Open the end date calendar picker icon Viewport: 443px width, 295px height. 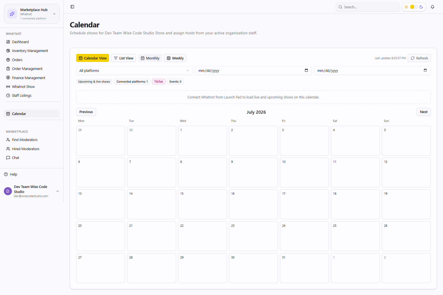pos(425,70)
